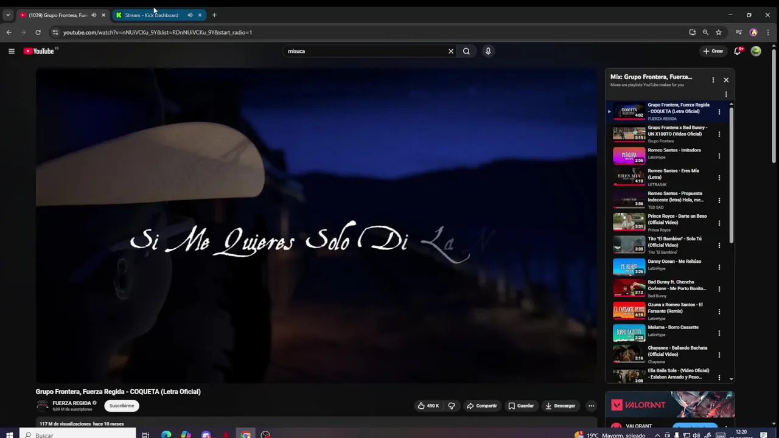This screenshot has height=438, width=779.
Task: Open zoom indicator in address bar
Action: 705,32
